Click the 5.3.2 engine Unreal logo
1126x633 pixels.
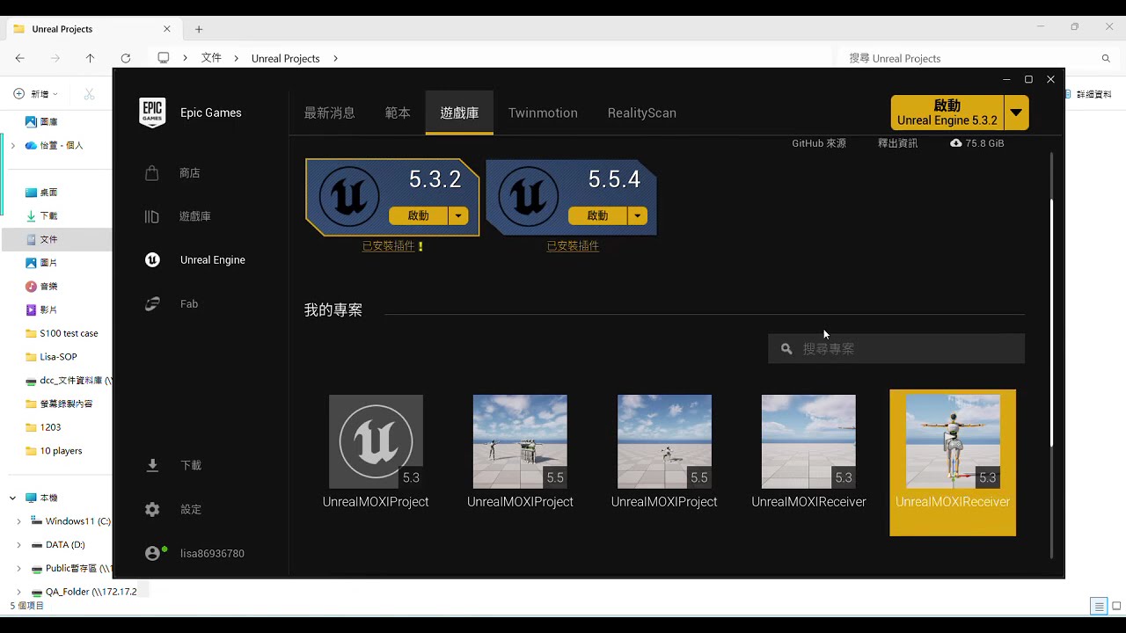tap(349, 196)
